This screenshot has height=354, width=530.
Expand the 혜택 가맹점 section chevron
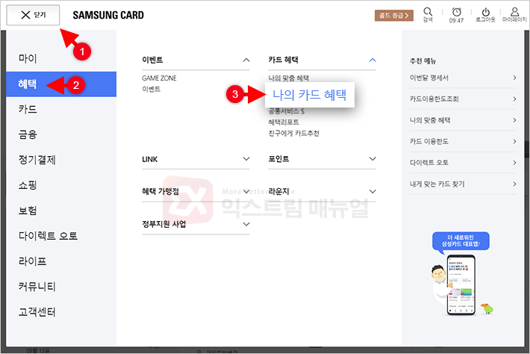point(246,191)
